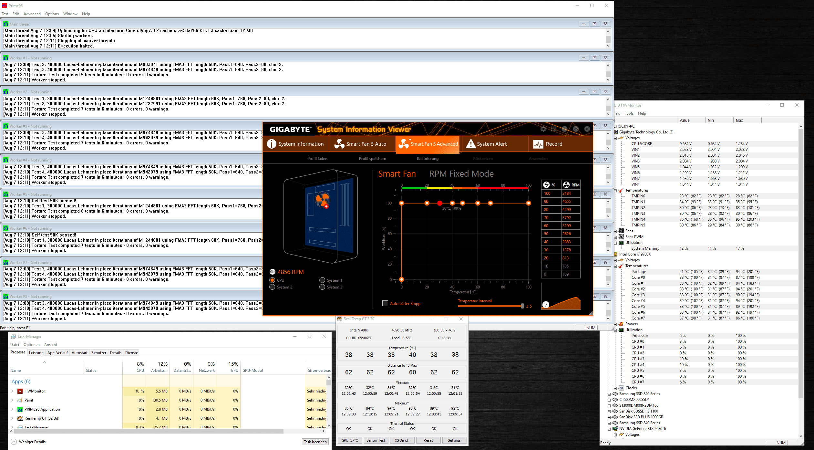Click the Weniger Details collapse arrow icon

click(x=14, y=442)
